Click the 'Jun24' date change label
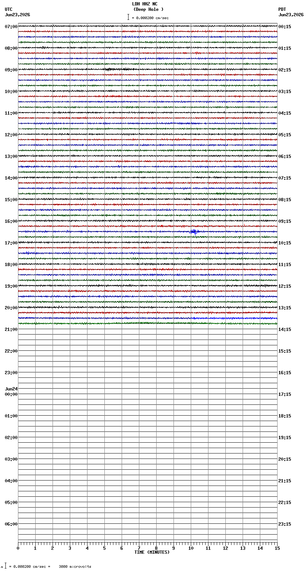 coord(11,389)
